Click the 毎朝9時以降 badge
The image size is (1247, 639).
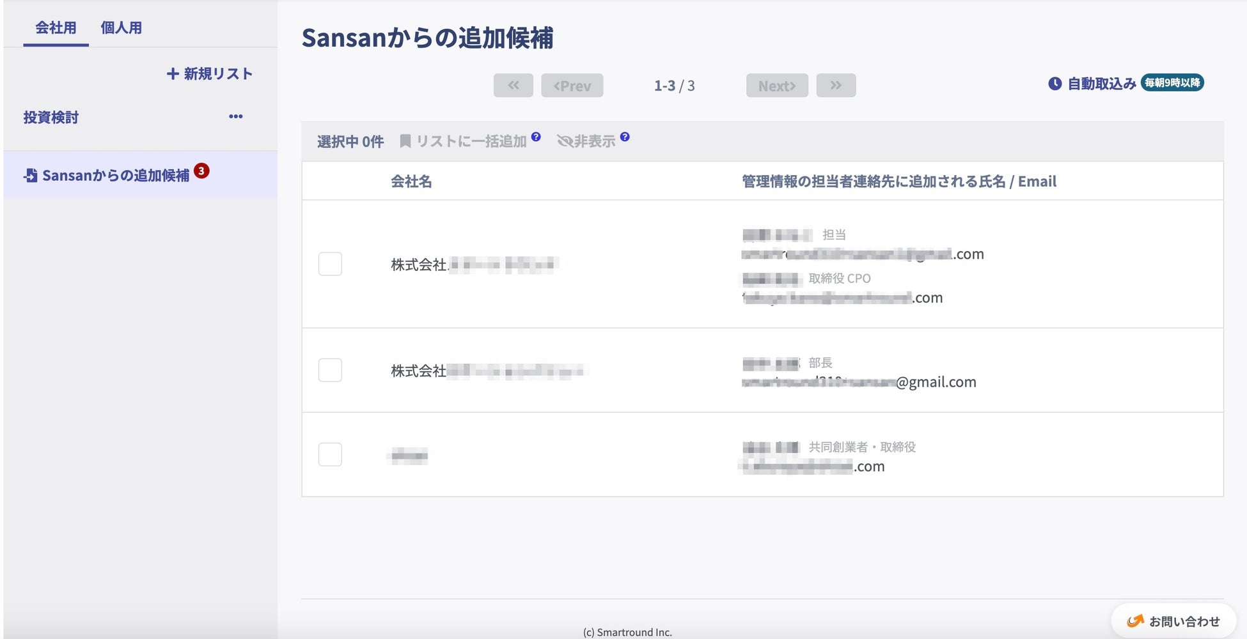[1172, 82]
